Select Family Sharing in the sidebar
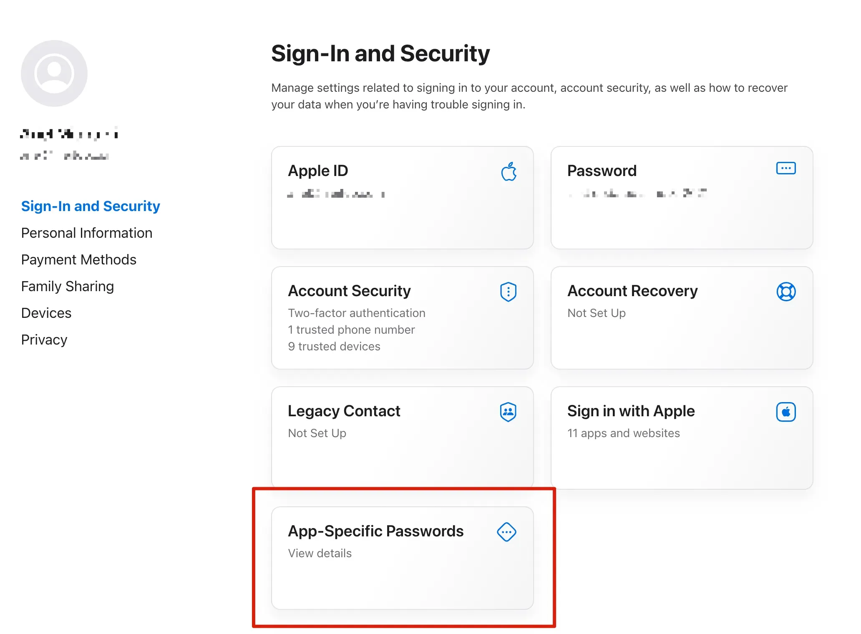This screenshot has height=634, width=861. 68,286
